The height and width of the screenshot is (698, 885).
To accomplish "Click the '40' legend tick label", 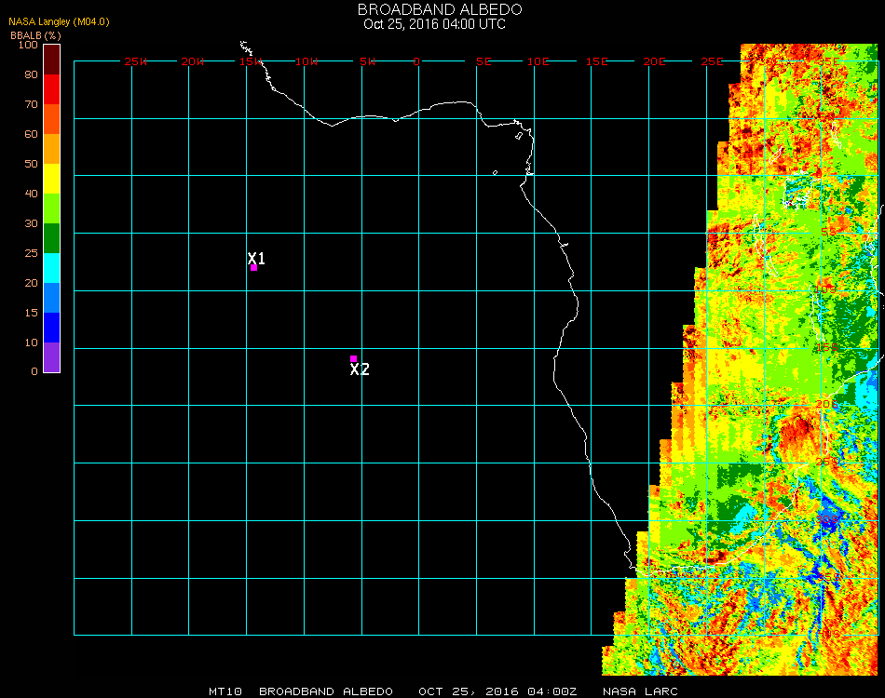I will pos(31,194).
